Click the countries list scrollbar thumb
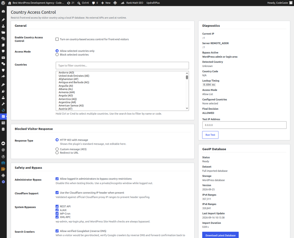The height and width of the screenshot is (238, 294). 187,77
